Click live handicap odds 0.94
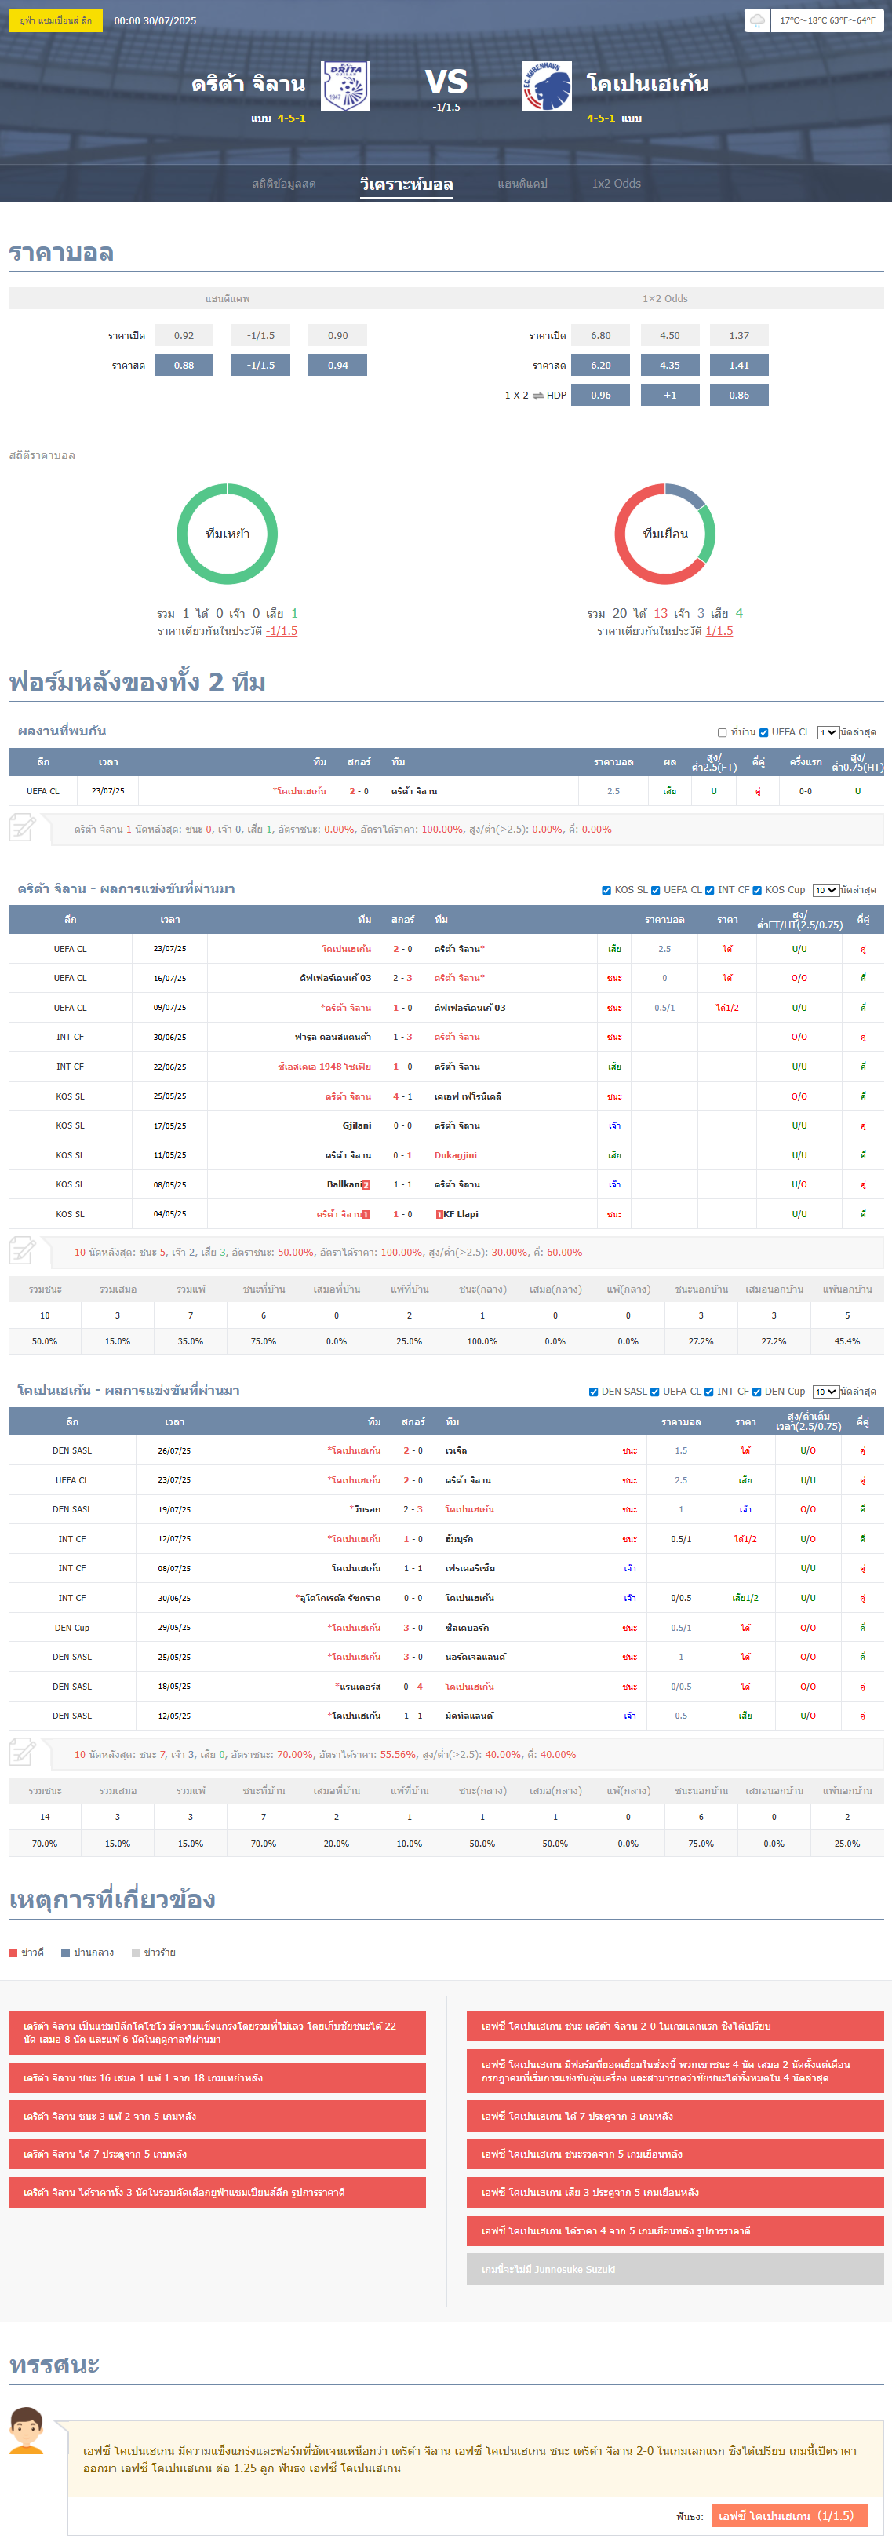 (x=338, y=366)
